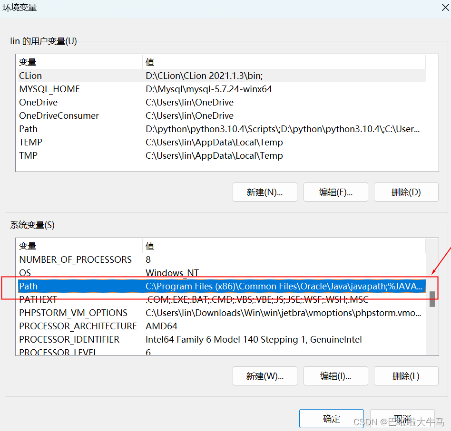Click 编辑(I) to edit the system Path
Screen dimensions: 451x431
[x=335, y=376]
